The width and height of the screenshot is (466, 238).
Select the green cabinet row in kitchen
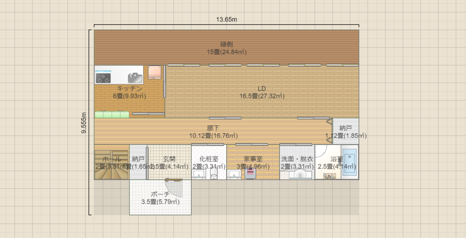[112, 115]
